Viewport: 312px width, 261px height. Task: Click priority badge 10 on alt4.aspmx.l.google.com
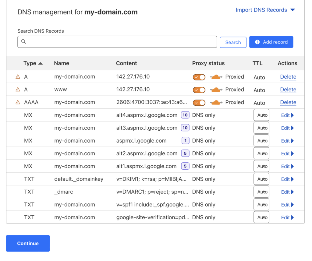point(185,115)
